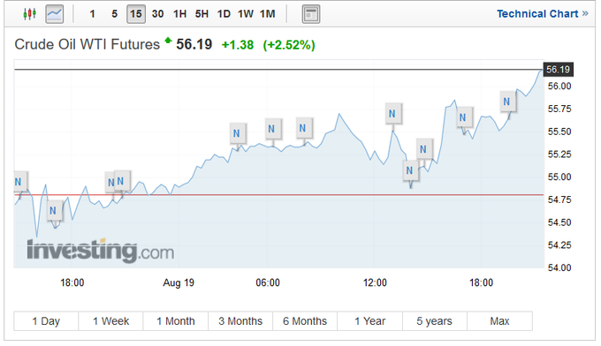The width and height of the screenshot is (601, 346).
Task: Open news marker below the red line
Action: [x=54, y=210]
